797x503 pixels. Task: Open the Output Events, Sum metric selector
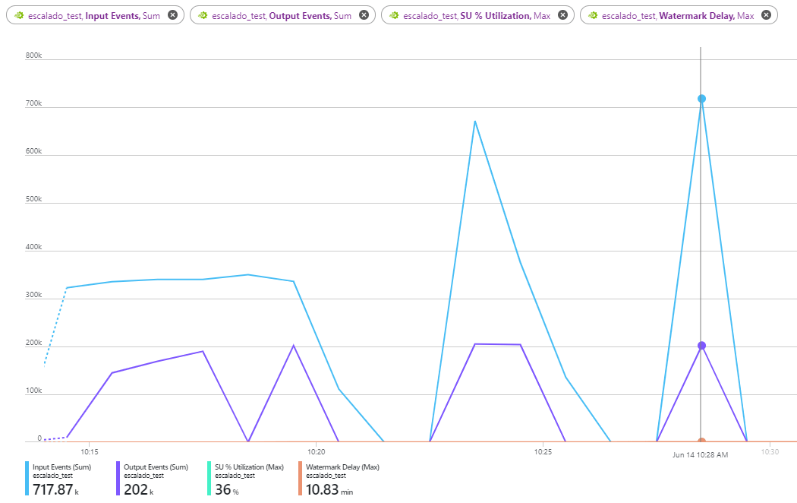282,14
